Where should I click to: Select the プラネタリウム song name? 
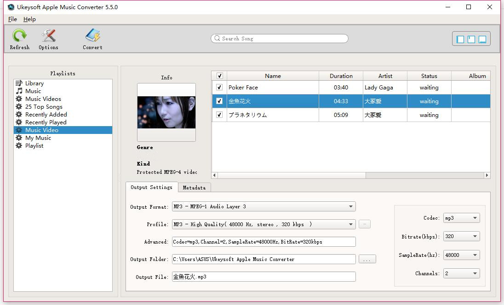pyautogui.click(x=248, y=115)
